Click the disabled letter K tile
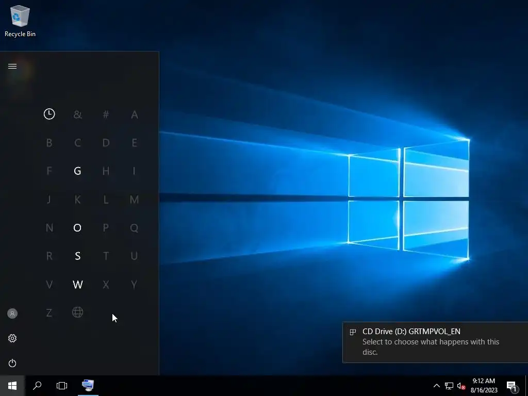528x396 pixels. pyautogui.click(x=77, y=200)
